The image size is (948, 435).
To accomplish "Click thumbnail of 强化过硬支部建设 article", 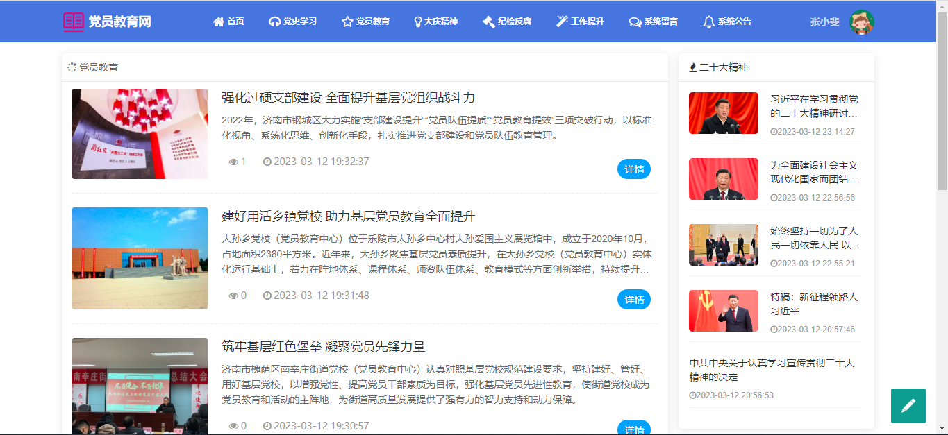I will [140, 134].
